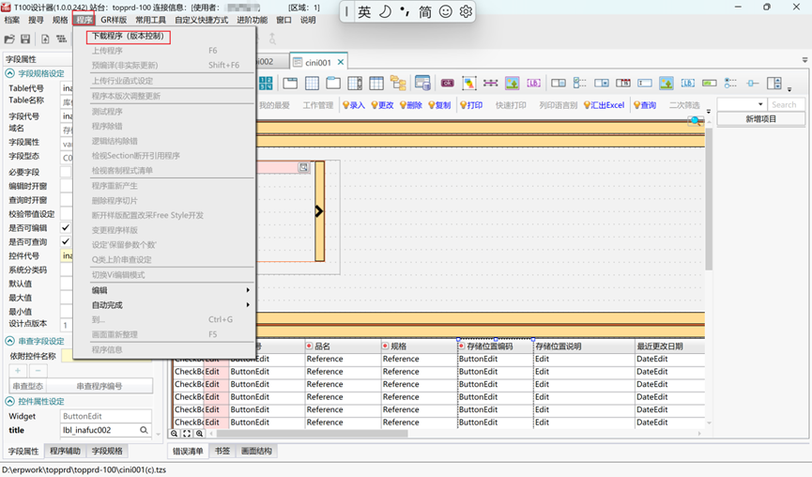
Task: Click the design area vertical scrollbar
Action: coord(709,199)
